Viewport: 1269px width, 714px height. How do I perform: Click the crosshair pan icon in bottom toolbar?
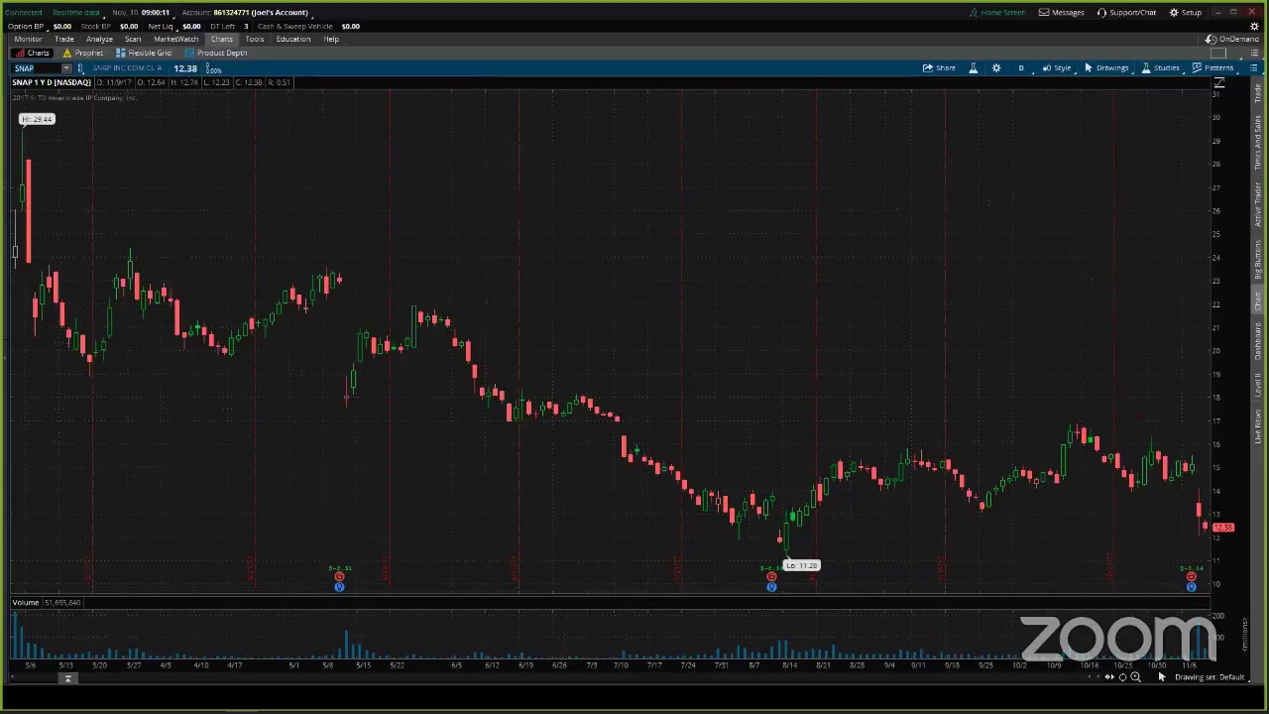click(1122, 677)
